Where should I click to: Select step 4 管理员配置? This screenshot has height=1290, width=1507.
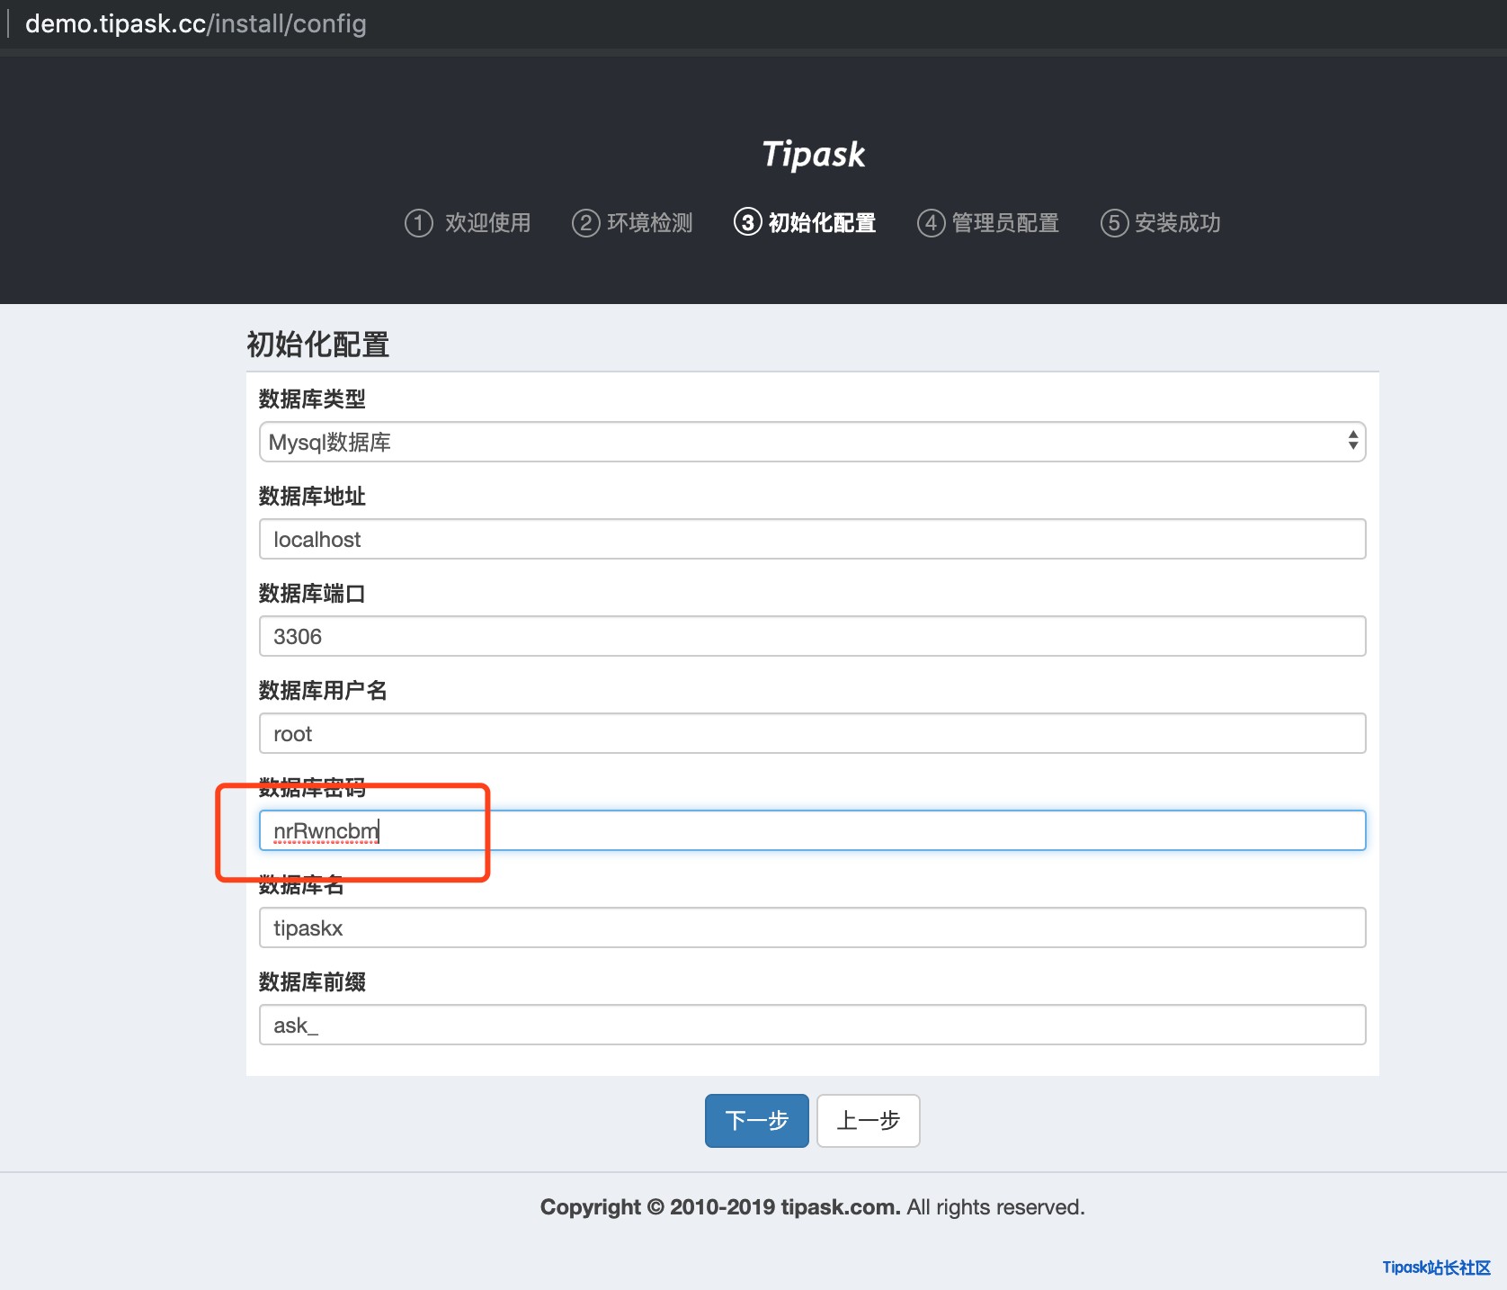pyautogui.click(x=987, y=222)
